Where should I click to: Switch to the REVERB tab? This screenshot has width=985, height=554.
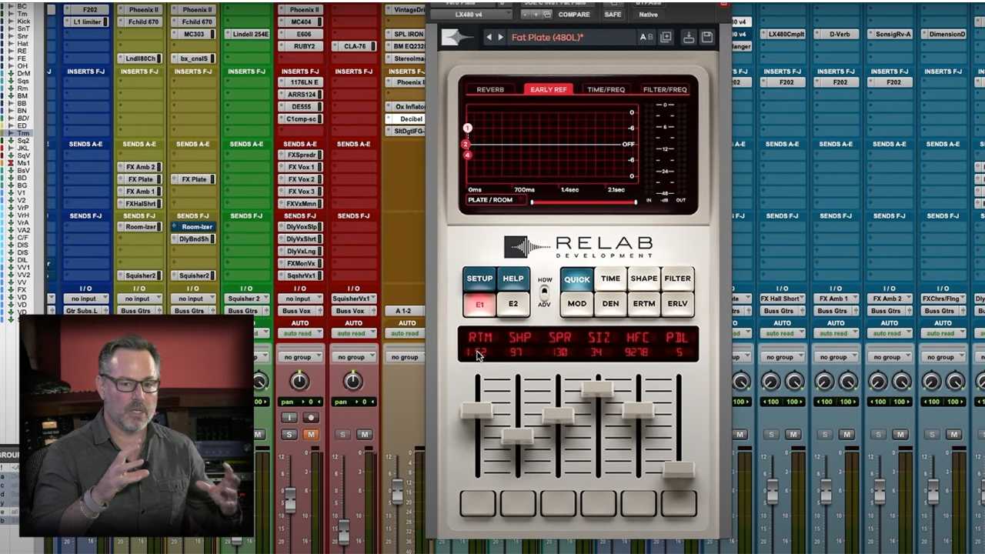[490, 89]
